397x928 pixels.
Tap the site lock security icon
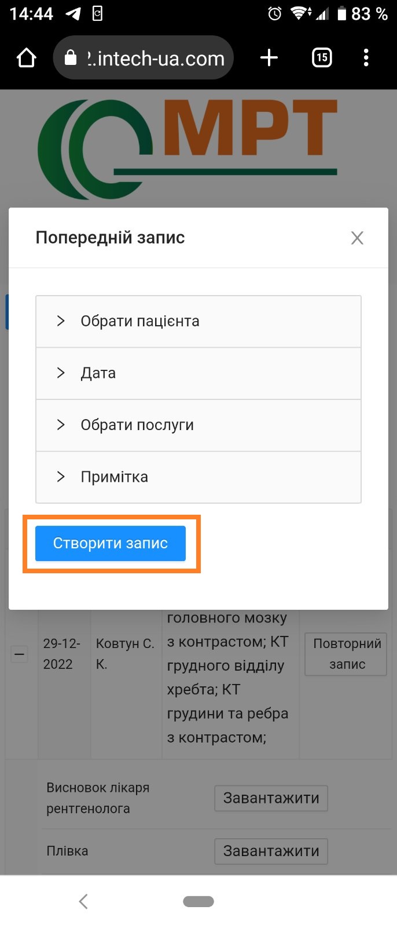pos(71,58)
